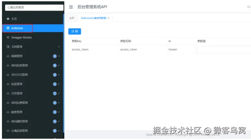Image resolution: width=251 pixels, height=140 pixels.
Task: Close the Authorize(公寓信息管理) tab
Action: 109,18
